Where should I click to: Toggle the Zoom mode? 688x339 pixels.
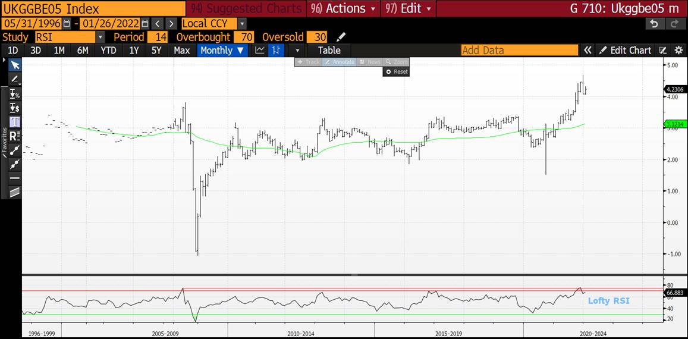coord(396,62)
